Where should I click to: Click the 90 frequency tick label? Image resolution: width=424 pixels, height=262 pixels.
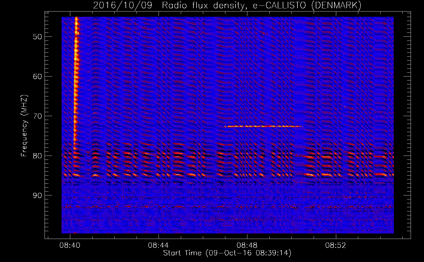click(x=37, y=195)
